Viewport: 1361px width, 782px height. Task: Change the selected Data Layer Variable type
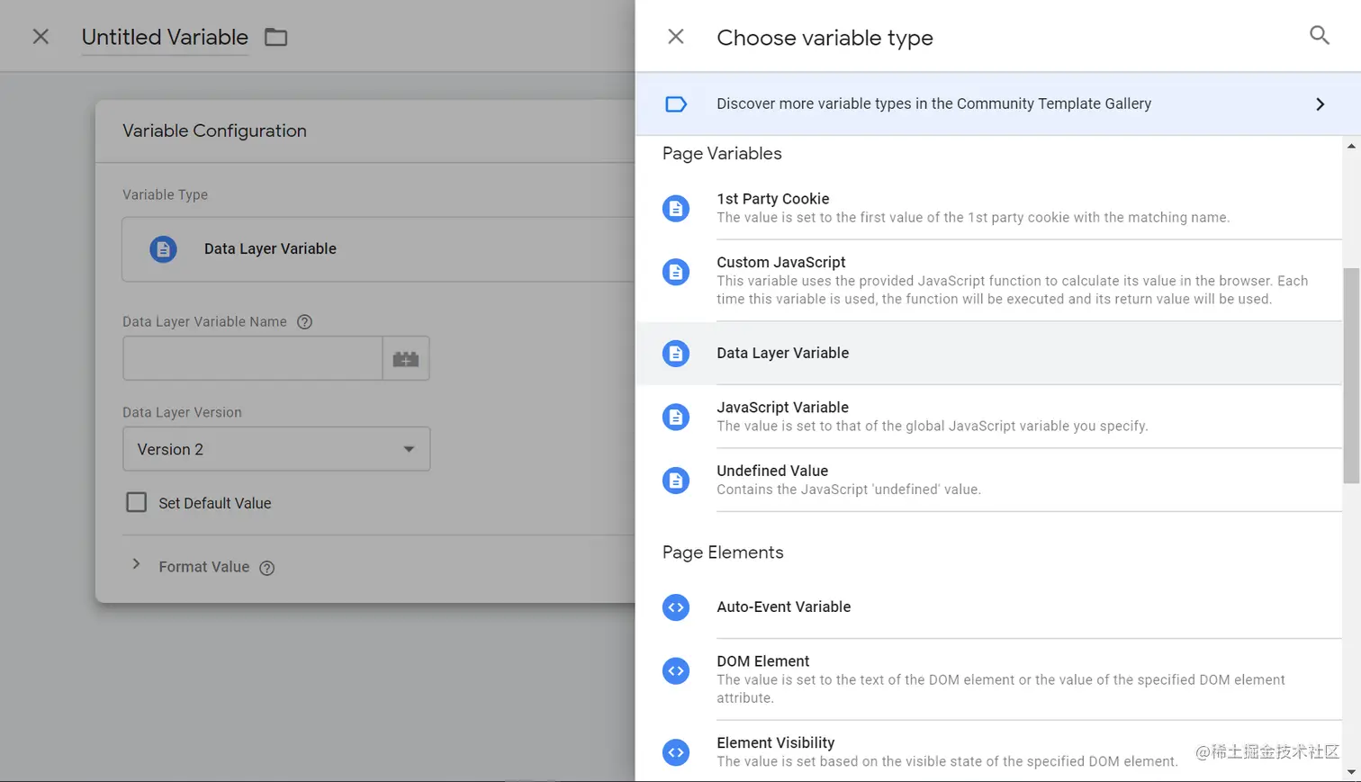point(379,249)
